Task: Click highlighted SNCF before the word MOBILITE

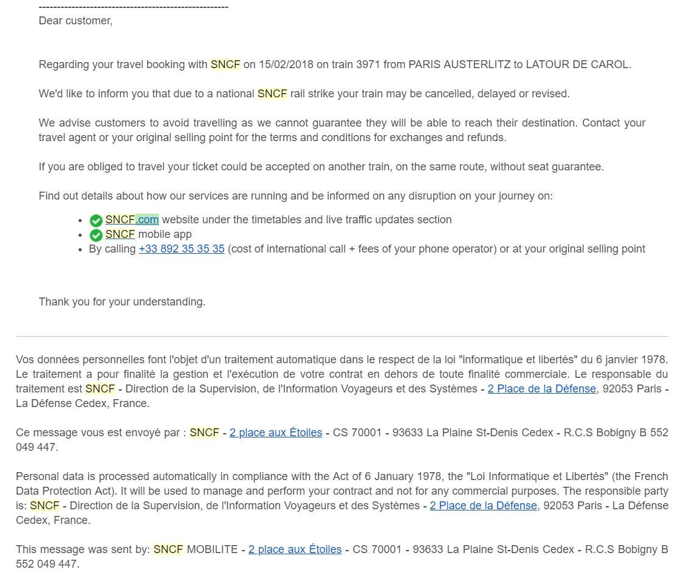Action: (168, 549)
